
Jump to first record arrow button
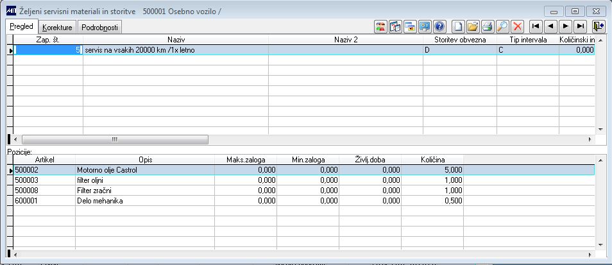coord(536,26)
